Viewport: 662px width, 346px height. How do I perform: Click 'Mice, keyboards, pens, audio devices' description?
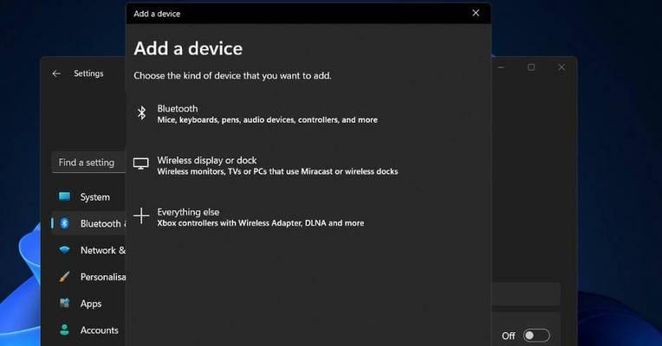267,120
